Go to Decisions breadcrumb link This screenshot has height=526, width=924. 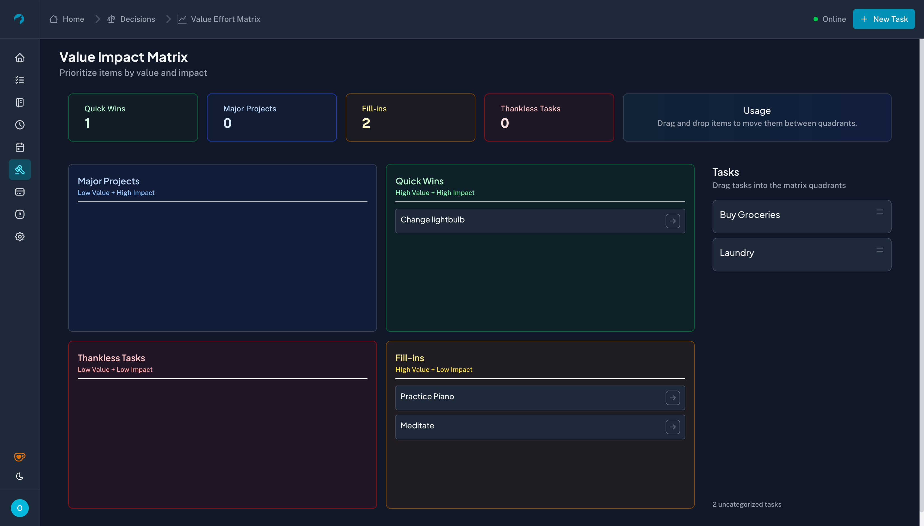[x=138, y=19]
